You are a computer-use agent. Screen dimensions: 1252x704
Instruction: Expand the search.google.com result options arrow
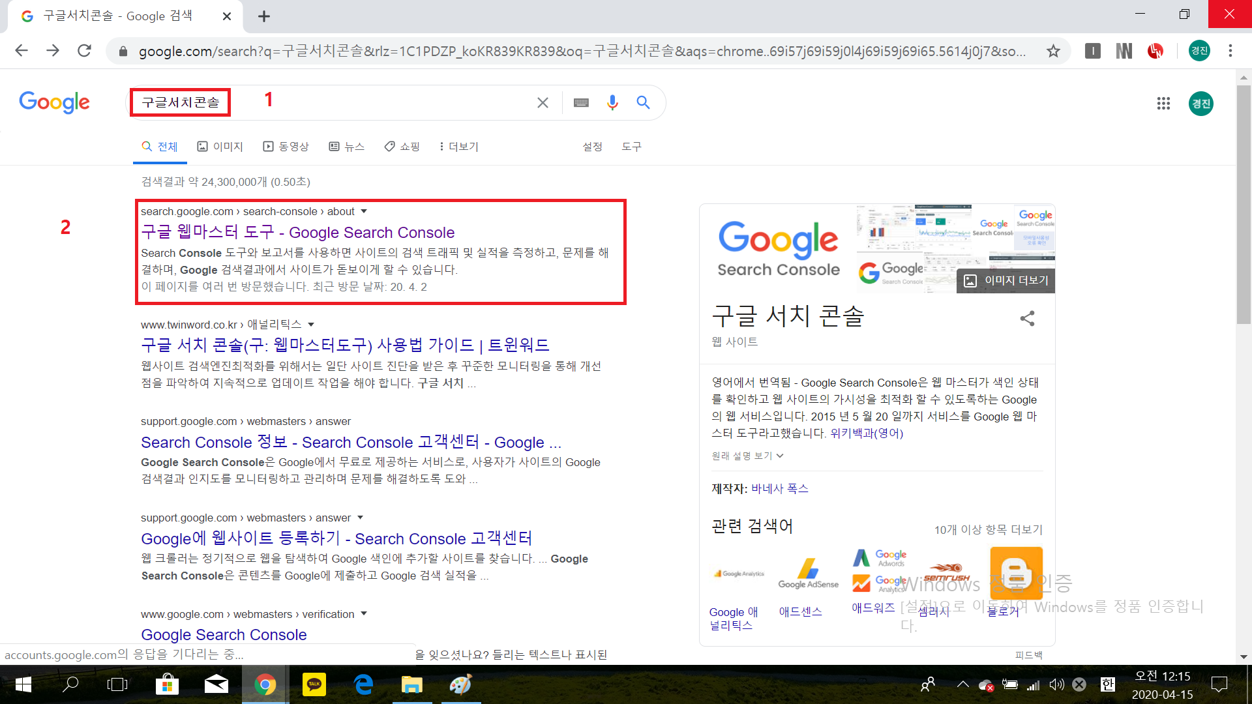pos(364,211)
